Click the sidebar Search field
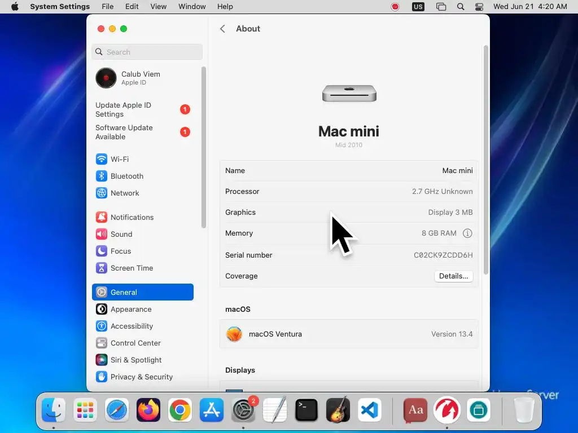 147,52
